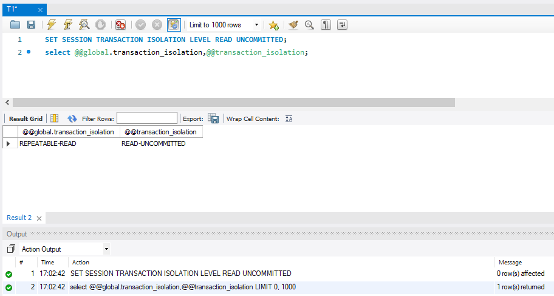This screenshot has width=554, height=296.
Task: Commit transaction checkmark icon
Action: 140,25
